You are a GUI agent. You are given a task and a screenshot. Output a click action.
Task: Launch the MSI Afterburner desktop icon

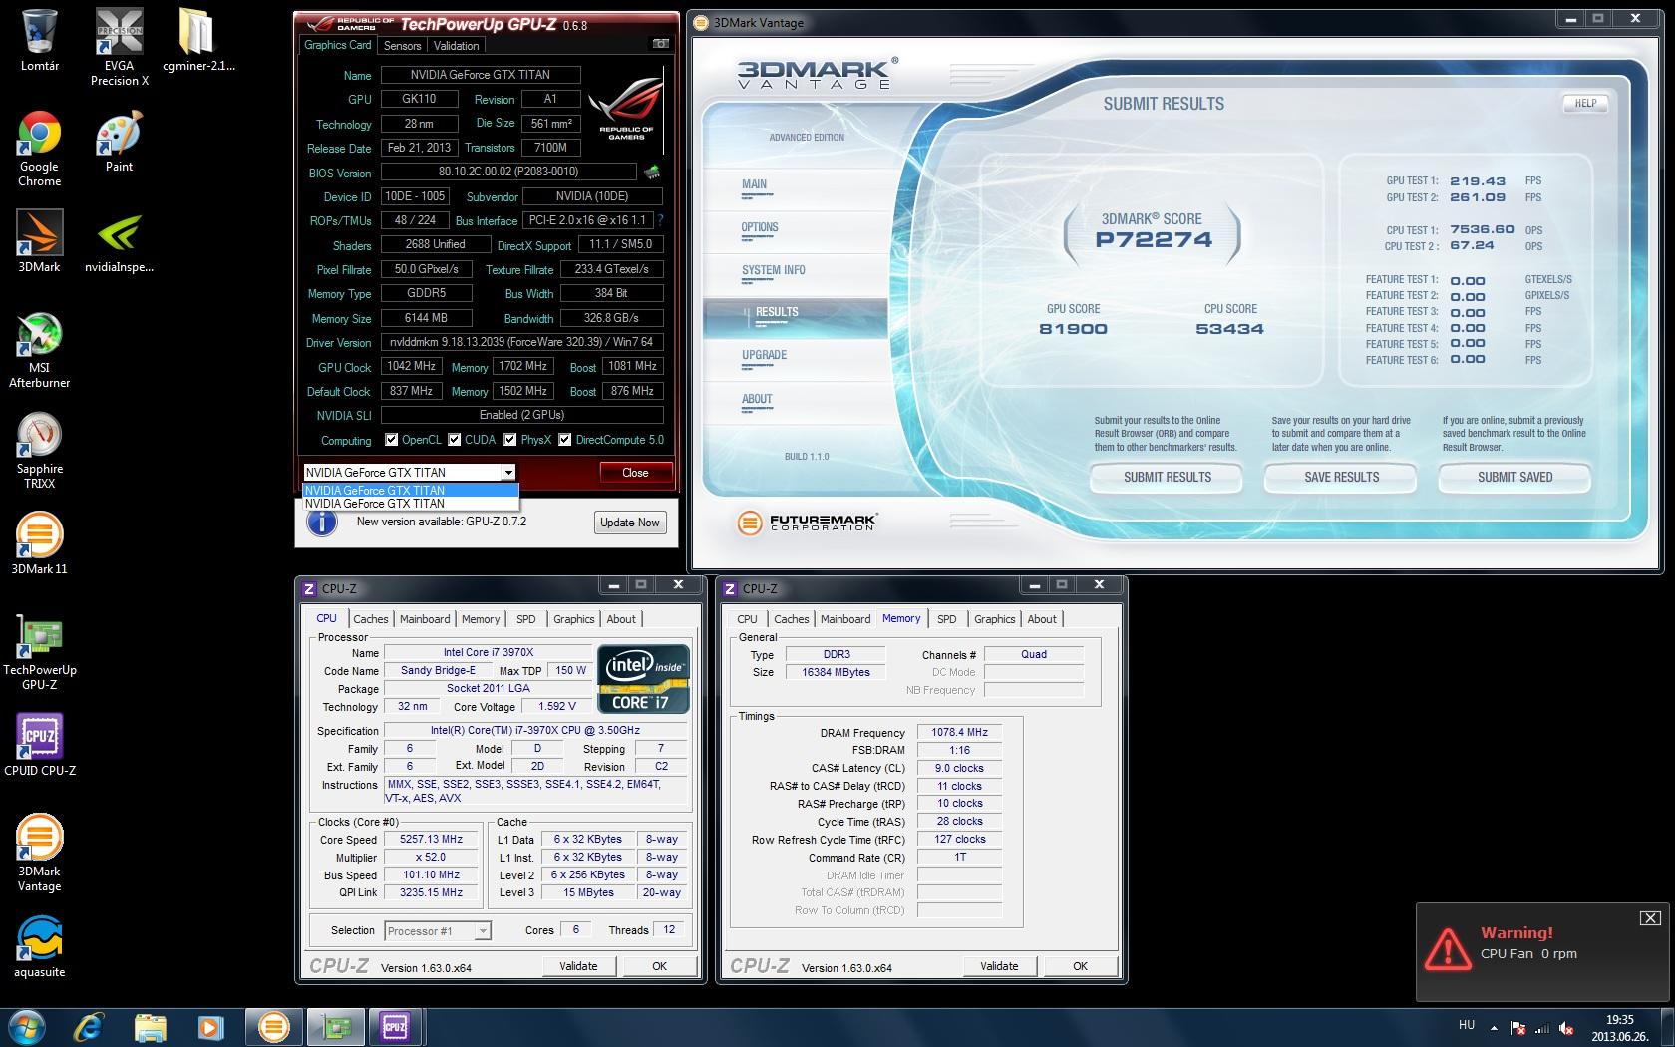pos(40,349)
